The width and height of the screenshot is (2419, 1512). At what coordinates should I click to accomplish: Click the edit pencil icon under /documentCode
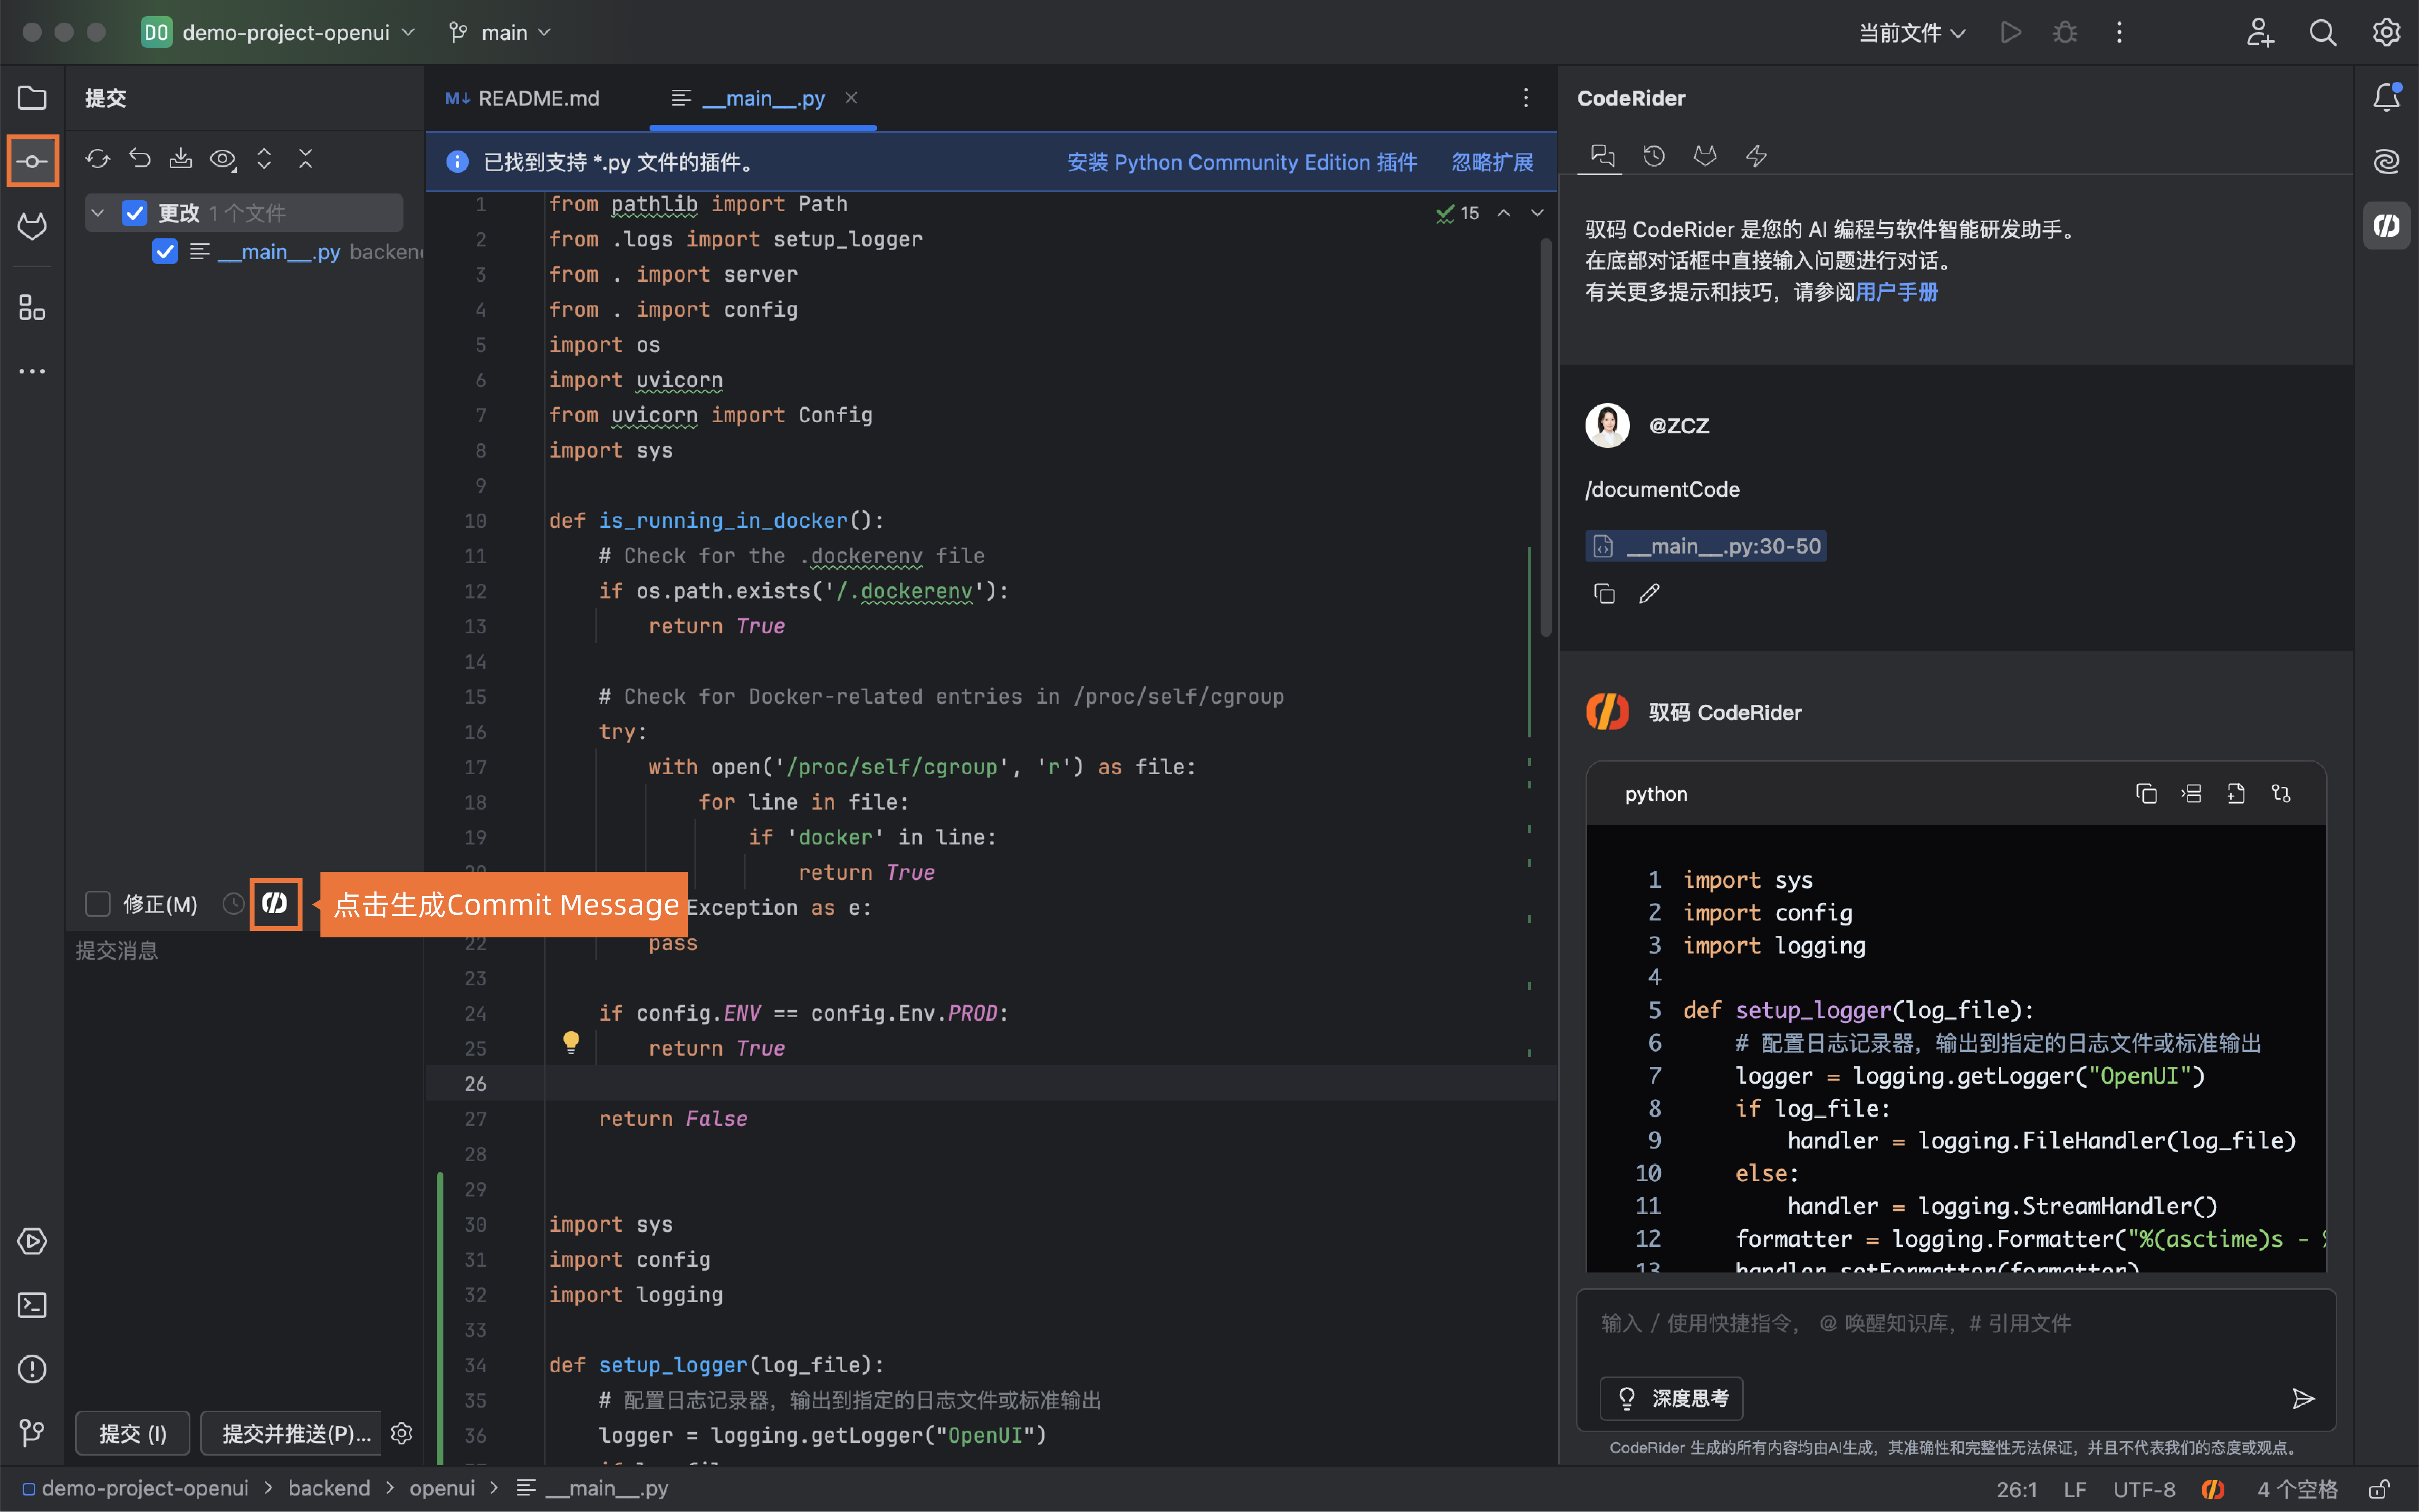coord(1649,594)
